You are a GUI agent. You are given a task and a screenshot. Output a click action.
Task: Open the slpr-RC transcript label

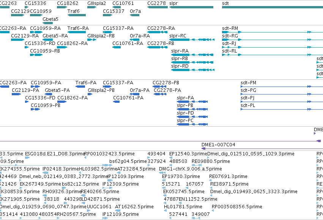pos(178,36)
